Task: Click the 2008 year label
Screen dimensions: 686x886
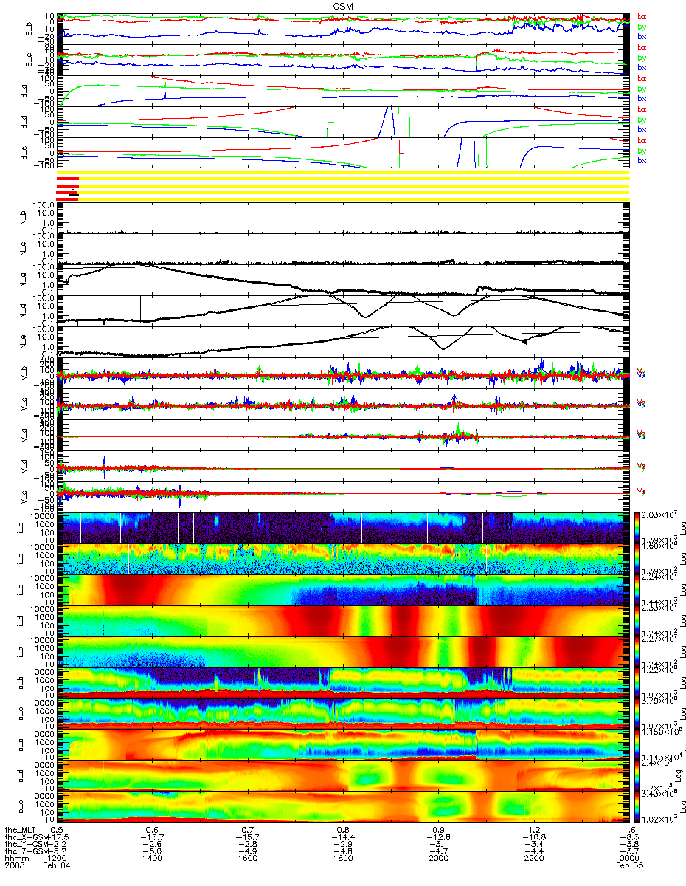Action: (x=15, y=866)
